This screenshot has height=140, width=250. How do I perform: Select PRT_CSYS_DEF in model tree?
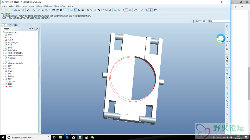click(x=13, y=43)
